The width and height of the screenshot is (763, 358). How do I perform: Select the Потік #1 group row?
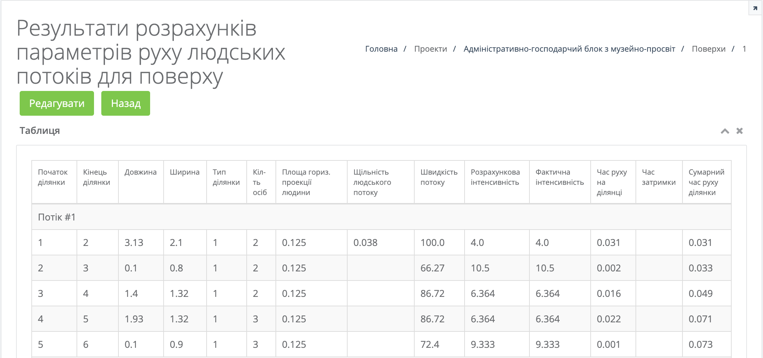(57, 217)
